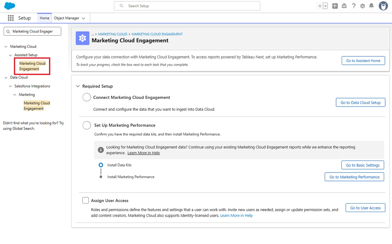
Task: Collapse the Marketing Cloud tree node
Action: click(6, 47)
